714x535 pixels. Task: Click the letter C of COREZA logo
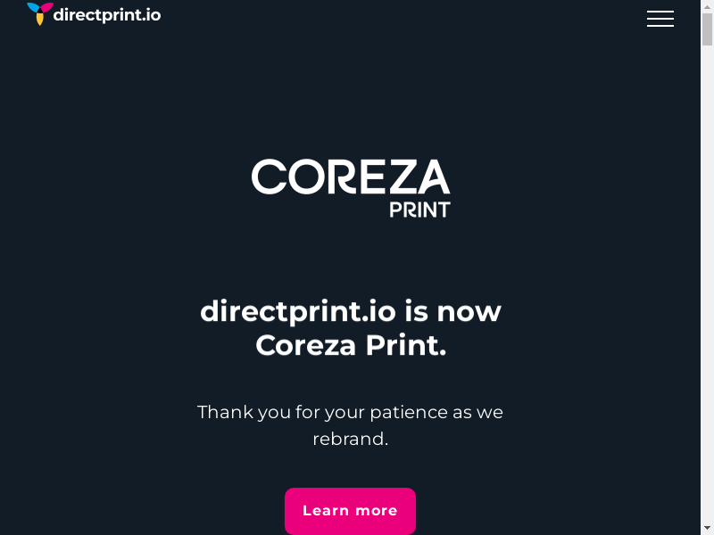(269, 177)
